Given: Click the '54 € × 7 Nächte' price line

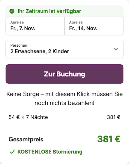Looking at the screenshot, I should tap(28, 117).
